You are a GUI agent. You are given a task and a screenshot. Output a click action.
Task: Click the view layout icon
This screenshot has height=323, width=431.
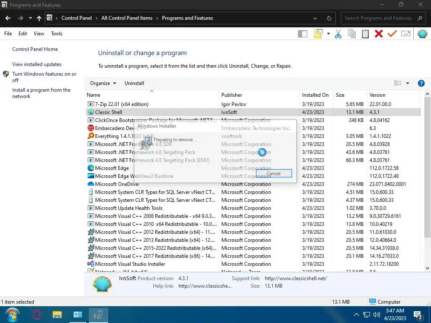pos(398,83)
